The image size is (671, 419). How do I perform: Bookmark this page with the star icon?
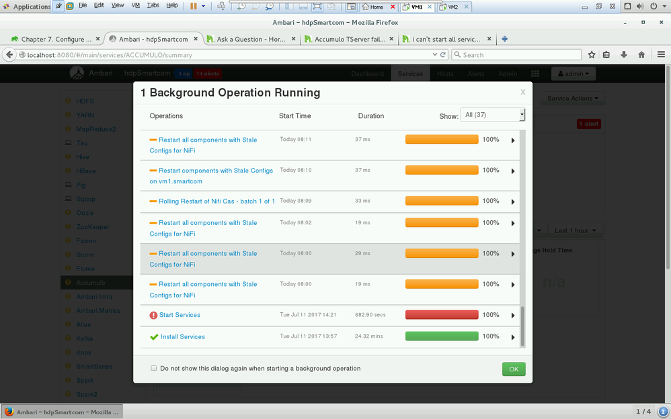pyautogui.click(x=592, y=55)
